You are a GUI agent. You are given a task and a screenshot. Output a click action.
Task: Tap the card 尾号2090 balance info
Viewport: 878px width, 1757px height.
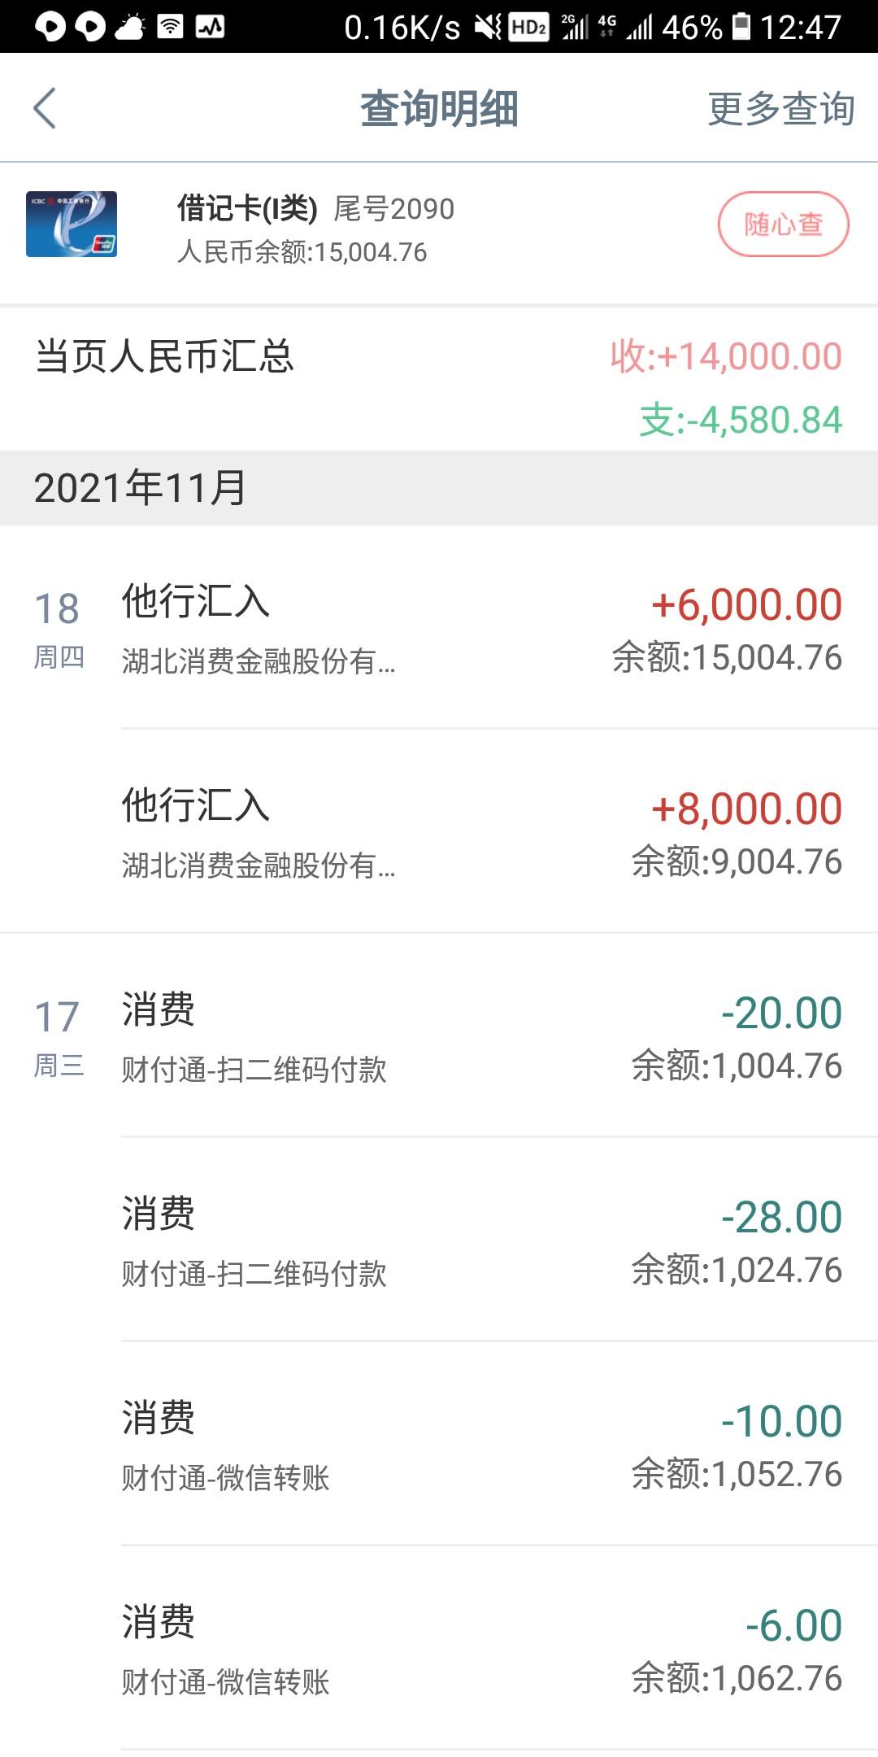click(x=315, y=229)
